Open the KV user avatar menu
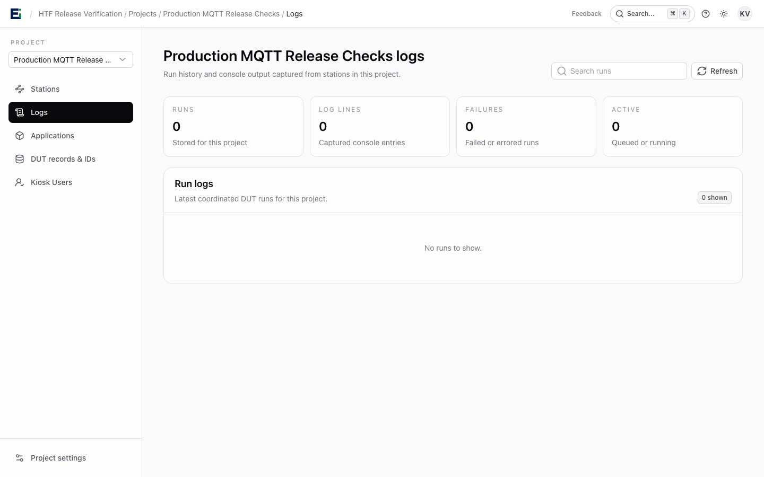The image size is (764, 477). click(x=745, y=14)
